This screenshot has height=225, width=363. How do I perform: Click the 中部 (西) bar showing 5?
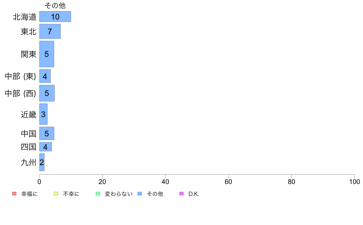47,93
